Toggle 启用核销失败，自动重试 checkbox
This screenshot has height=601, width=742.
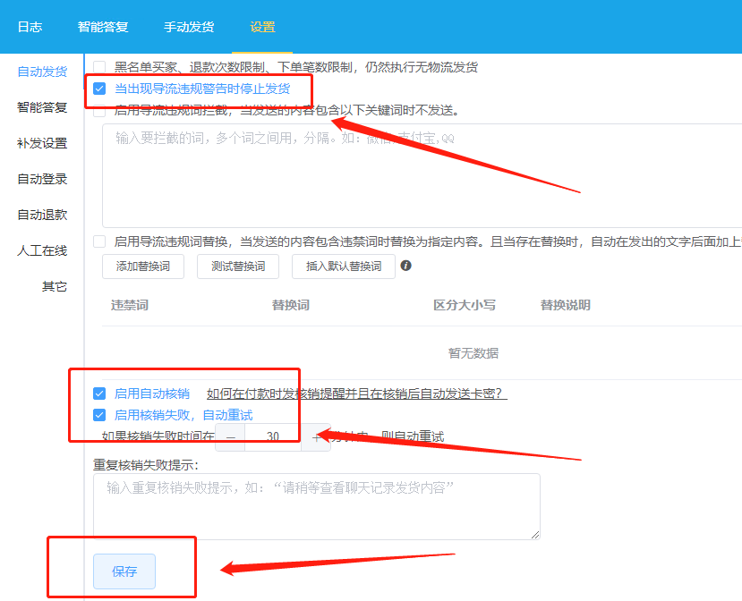99,415
